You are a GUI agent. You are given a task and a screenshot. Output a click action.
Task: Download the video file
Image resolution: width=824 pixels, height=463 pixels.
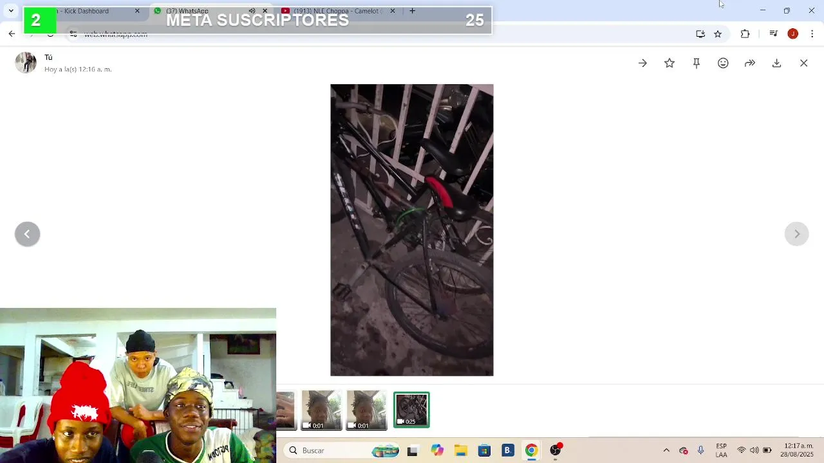pyautogui.click(x=776, y=63)
